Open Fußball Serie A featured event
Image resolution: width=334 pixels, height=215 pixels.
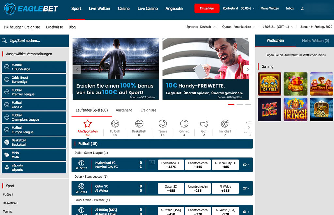point(34,105)
